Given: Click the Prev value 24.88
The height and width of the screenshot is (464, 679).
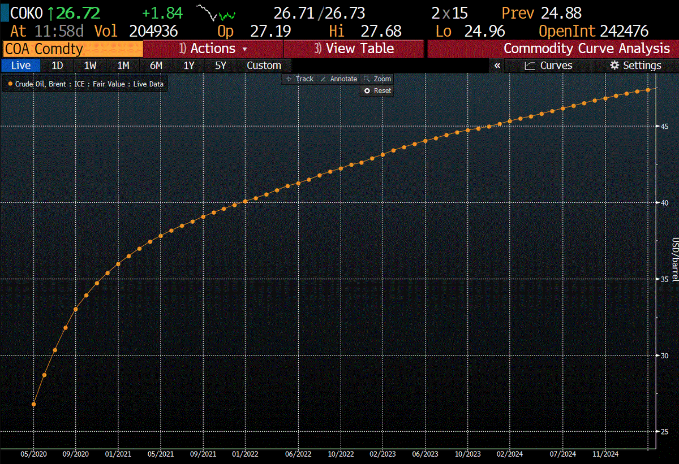Looking at the screenshot, I should click(x=561, y=13).
